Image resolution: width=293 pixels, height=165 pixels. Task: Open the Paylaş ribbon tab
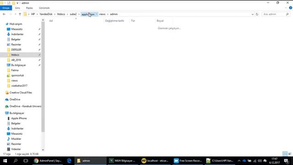tap(29, 8)
